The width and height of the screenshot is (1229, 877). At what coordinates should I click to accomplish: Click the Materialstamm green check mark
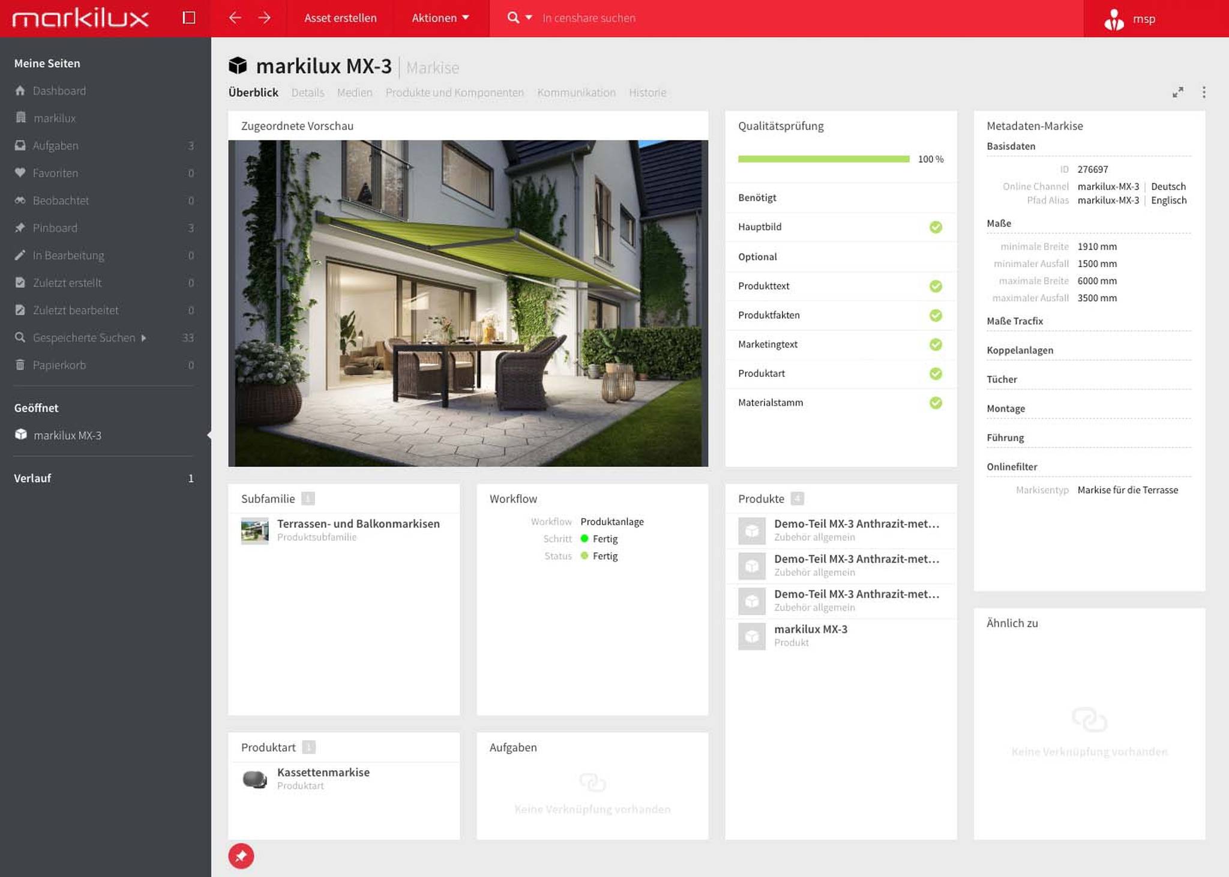[x=936, y=403]
